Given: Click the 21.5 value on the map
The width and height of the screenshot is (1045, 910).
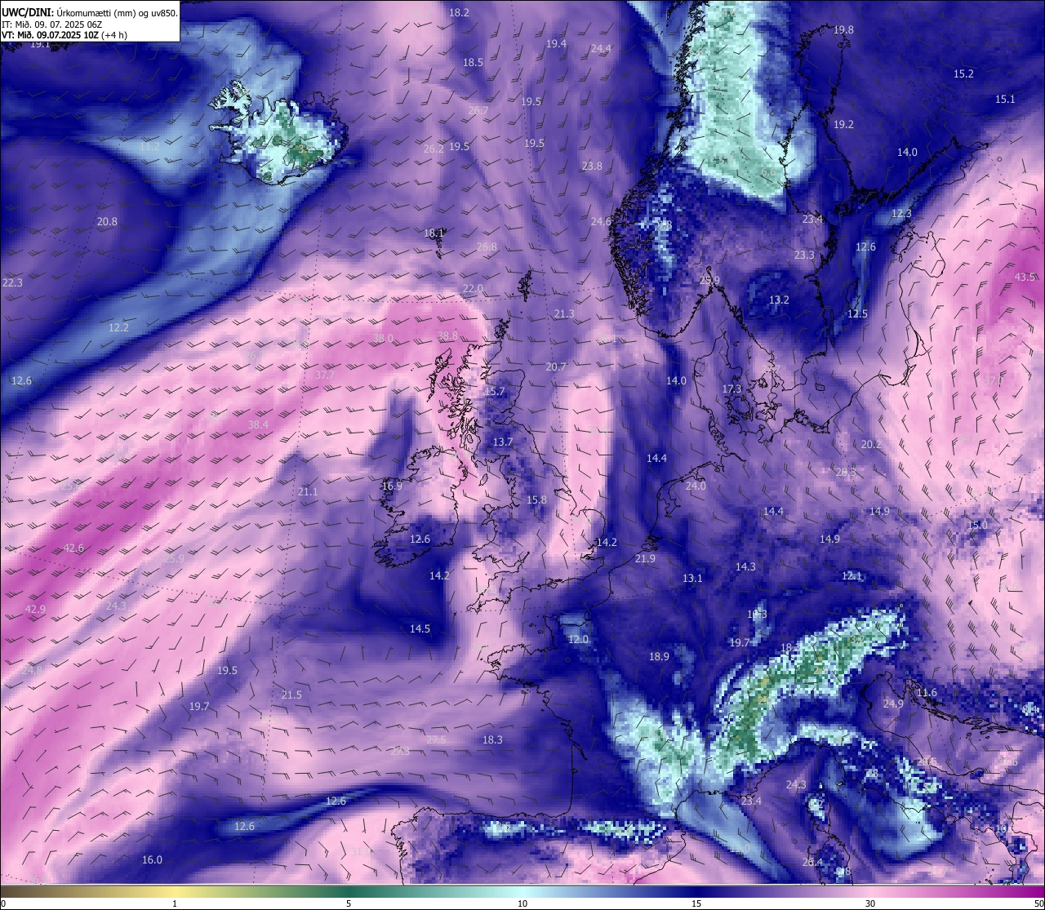Looking at the screenshot, I should pyautogui.click(x=291, y=695).
